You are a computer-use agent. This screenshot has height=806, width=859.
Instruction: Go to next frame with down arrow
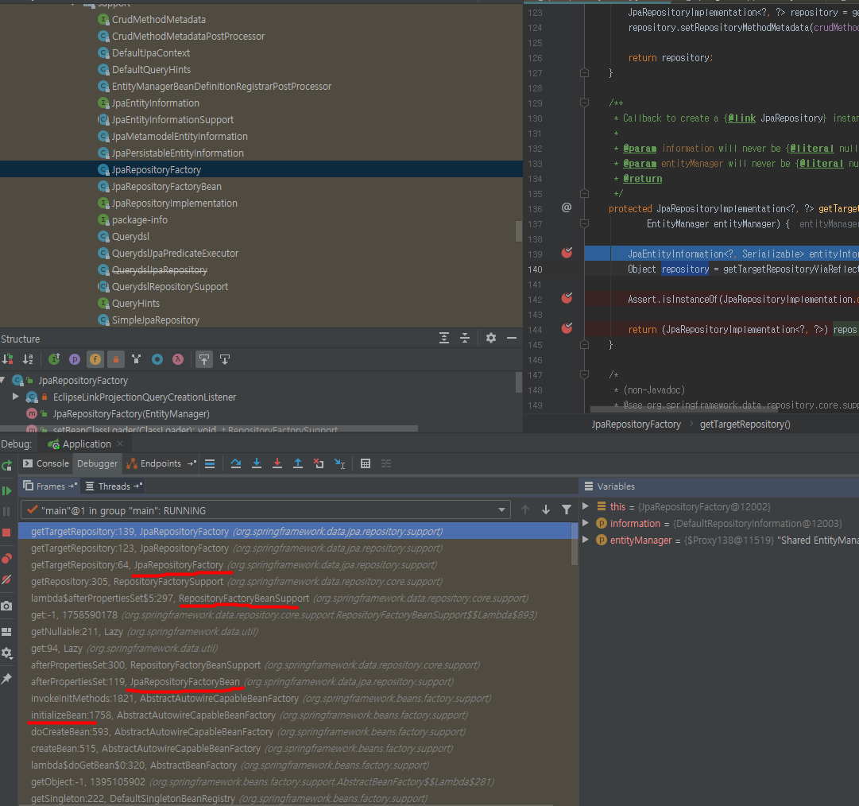[546, 510]
